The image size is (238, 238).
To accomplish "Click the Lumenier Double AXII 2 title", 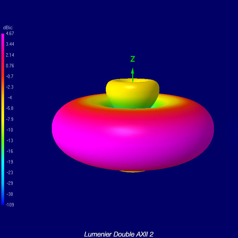I will coord(119,234).
